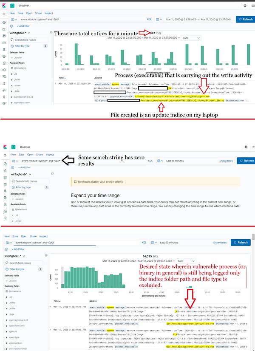
Task: Click Add filter in the 14,025 hits view
Action: click(x=19, y=249)
